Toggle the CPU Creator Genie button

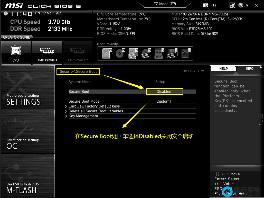(16, 53)
